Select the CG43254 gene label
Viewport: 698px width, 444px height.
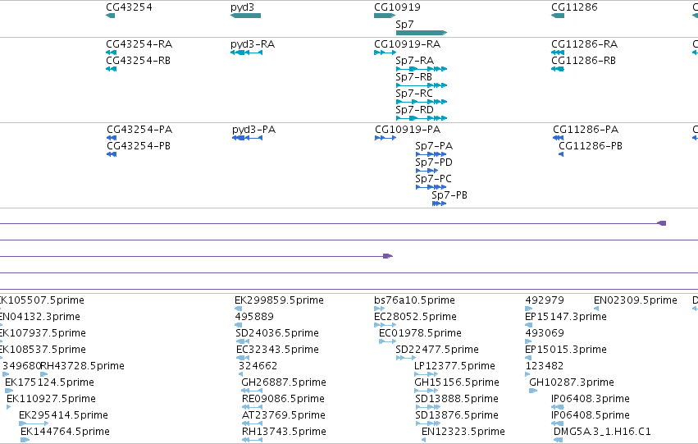(129, 7)
